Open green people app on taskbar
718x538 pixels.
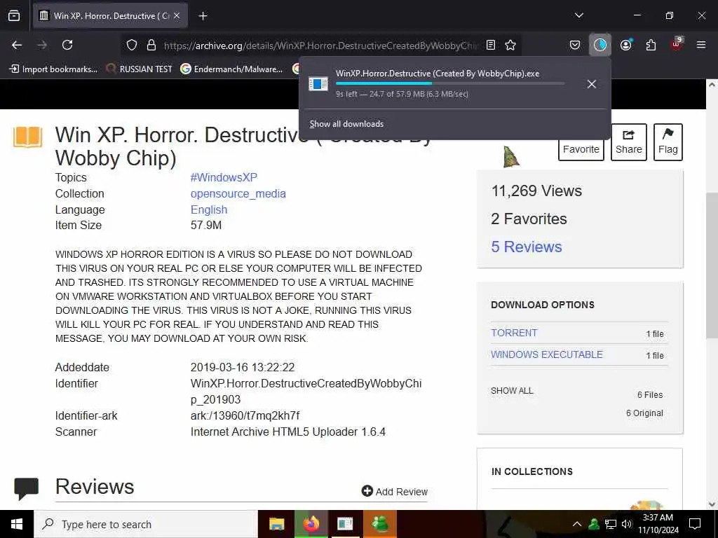click(380, 524)
